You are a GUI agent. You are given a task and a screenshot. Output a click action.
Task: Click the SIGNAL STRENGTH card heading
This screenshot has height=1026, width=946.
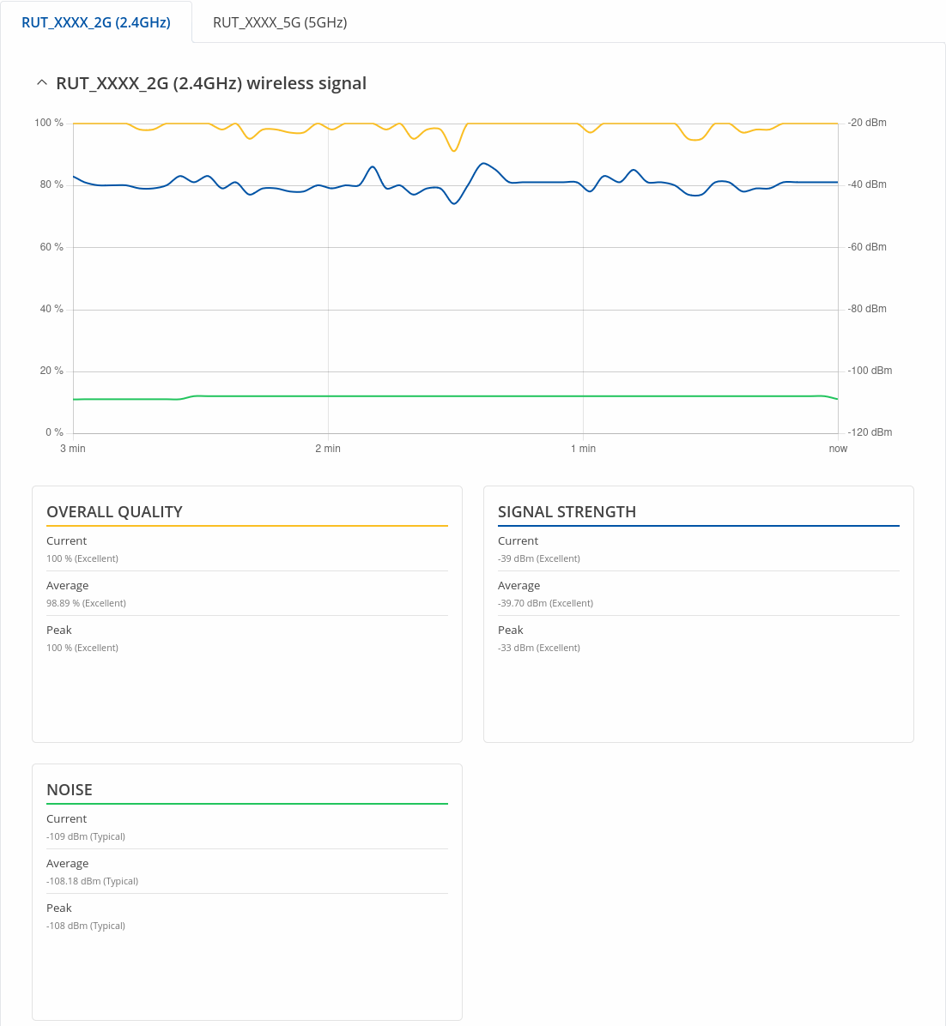pos(567,512)
